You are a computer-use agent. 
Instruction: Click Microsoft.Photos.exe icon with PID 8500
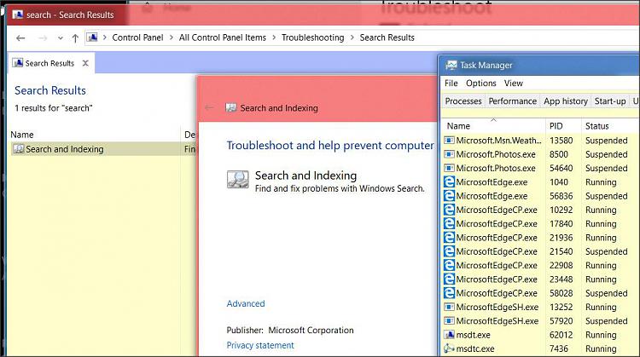pos(449,154)
